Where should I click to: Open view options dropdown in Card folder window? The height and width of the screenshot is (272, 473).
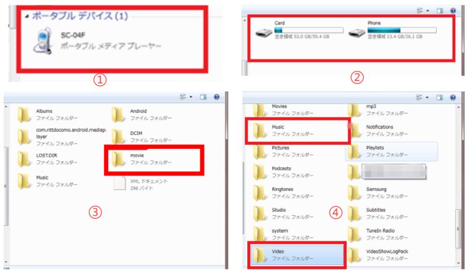191,97
